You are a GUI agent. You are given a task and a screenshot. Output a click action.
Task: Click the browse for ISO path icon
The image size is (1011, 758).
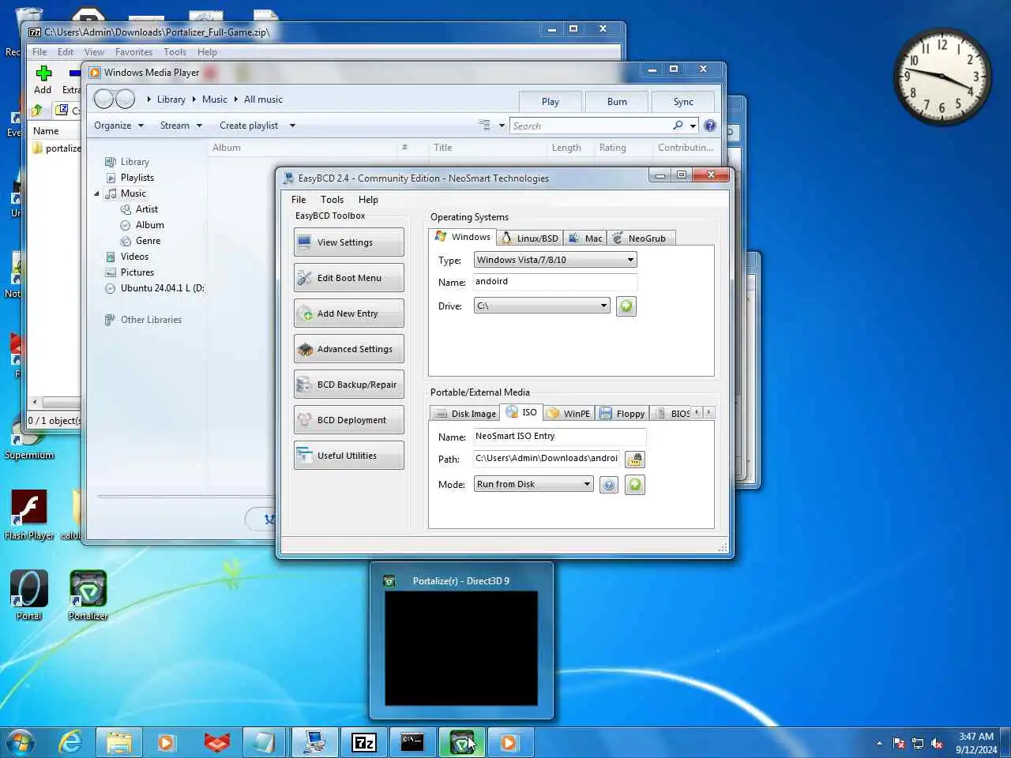pos(635,459)
